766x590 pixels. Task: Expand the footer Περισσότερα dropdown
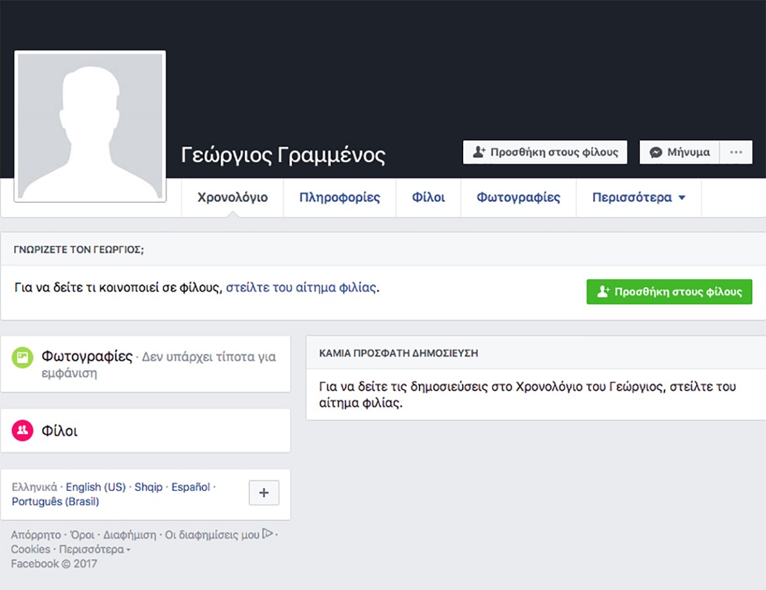coord(95,549)
